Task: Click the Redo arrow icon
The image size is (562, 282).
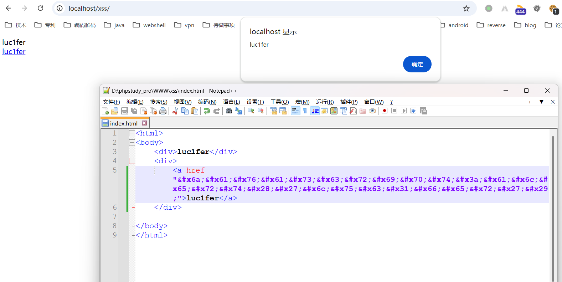Action: click(x=216, y=111)
